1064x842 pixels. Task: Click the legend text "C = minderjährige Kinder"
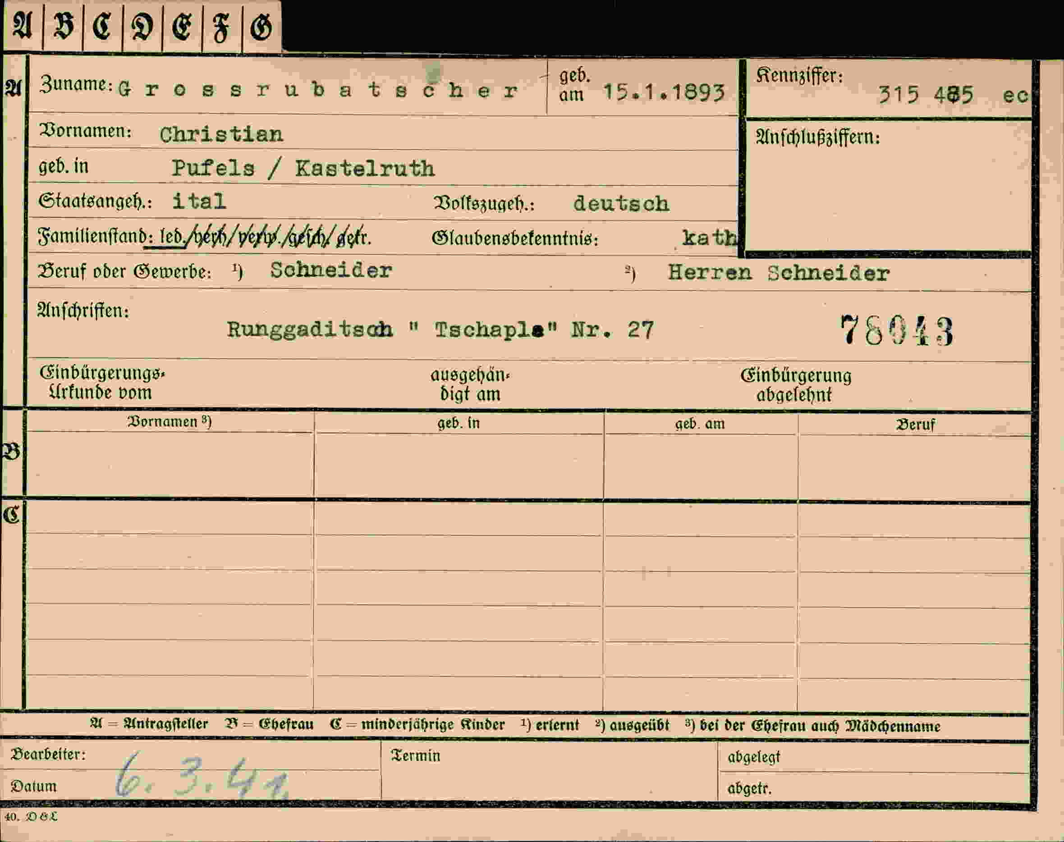417,725
